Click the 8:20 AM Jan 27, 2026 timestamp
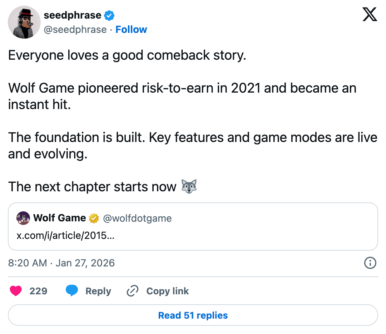386x334 pixels. click(x=61, y=263)
